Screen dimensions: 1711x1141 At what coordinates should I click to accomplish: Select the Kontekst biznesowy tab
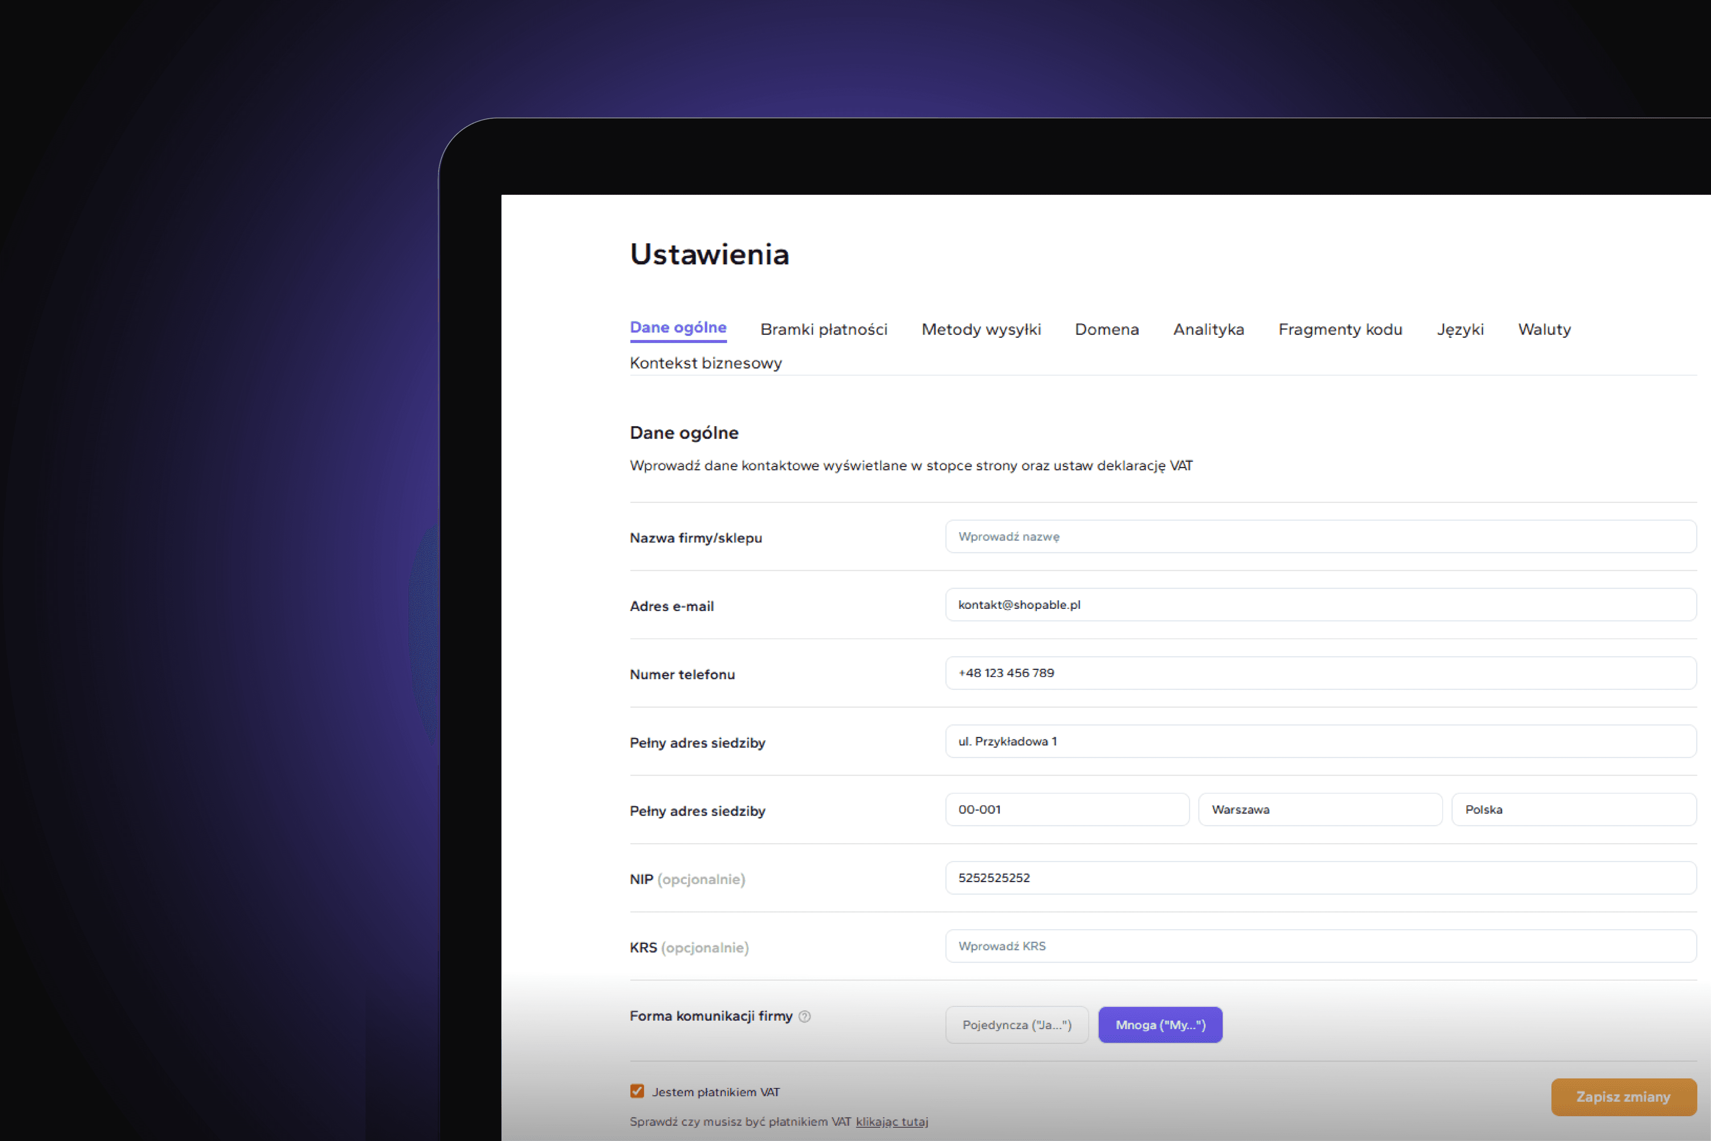click(706, 363)
